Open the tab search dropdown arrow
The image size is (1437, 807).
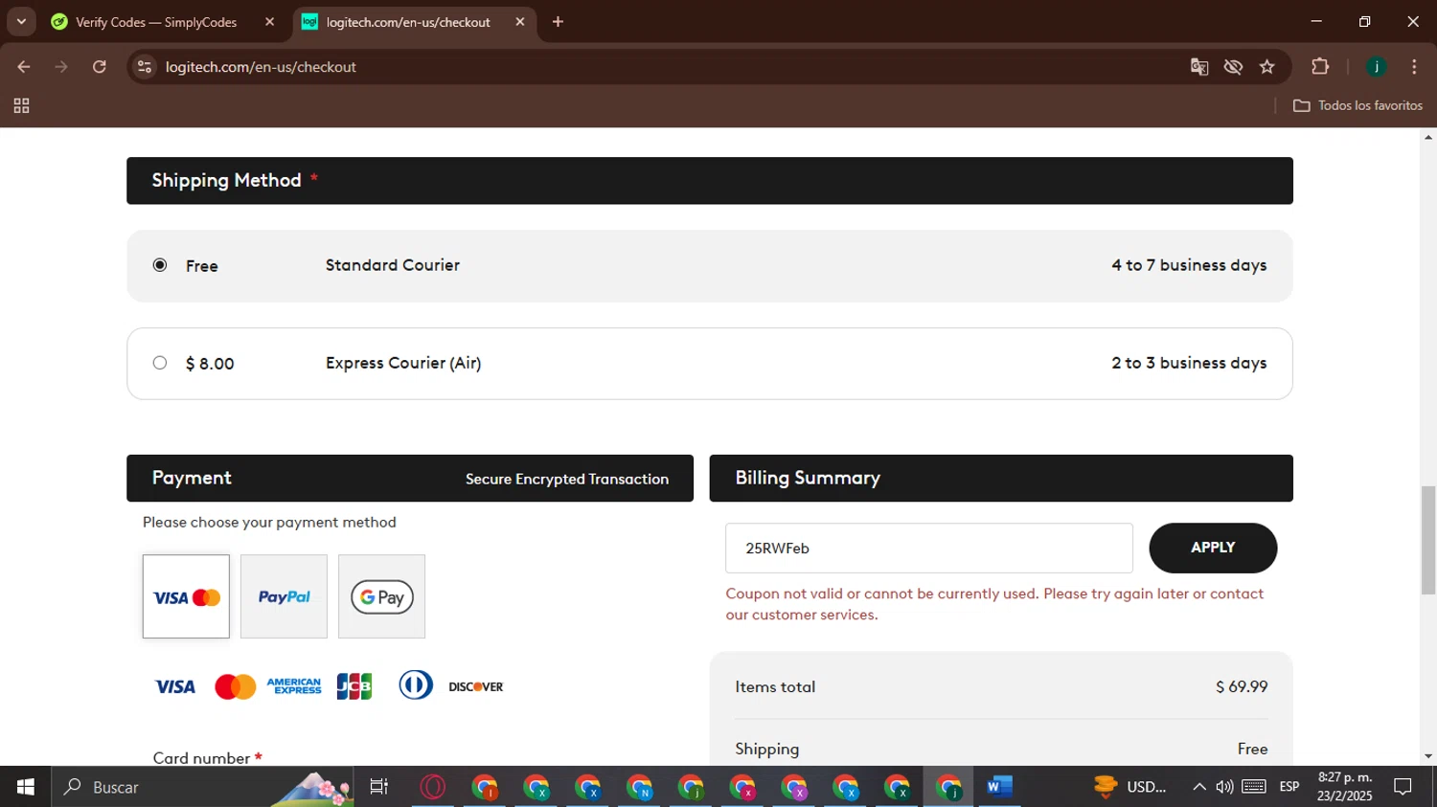(x=21, y=21)
